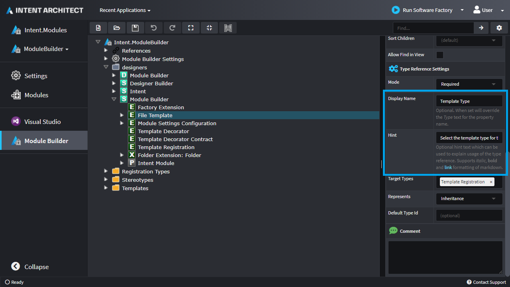The image size is (510, 287).
Task: Click the new file toolbar icon
Action: click(98, 28)
